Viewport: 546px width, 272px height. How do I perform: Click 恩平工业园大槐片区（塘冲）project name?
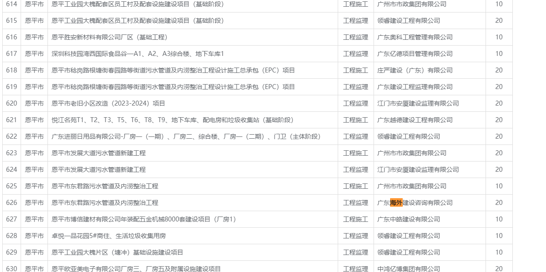(117, 252)
